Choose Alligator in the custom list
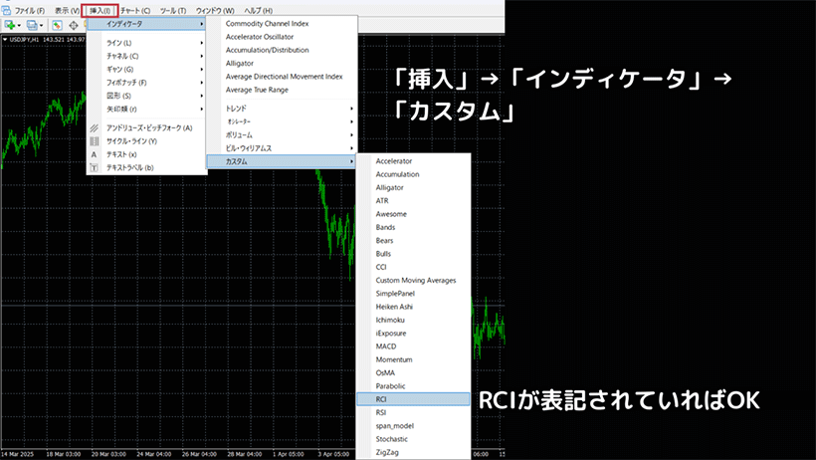The height and width of the screenshot is (460, 816). (x=413, y=187)
